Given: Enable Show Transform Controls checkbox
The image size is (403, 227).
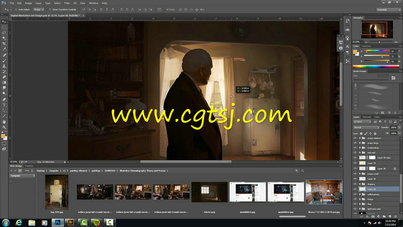Looking at the screenshot, I should pyautogui.click(x=50, y=10).
